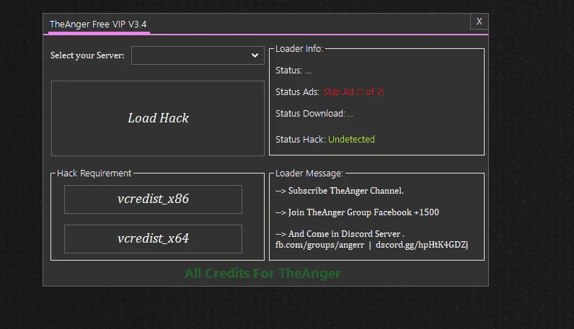Click the green Undetected status text
Viewport: 574px width, 329px height.
tap(351, 139)
